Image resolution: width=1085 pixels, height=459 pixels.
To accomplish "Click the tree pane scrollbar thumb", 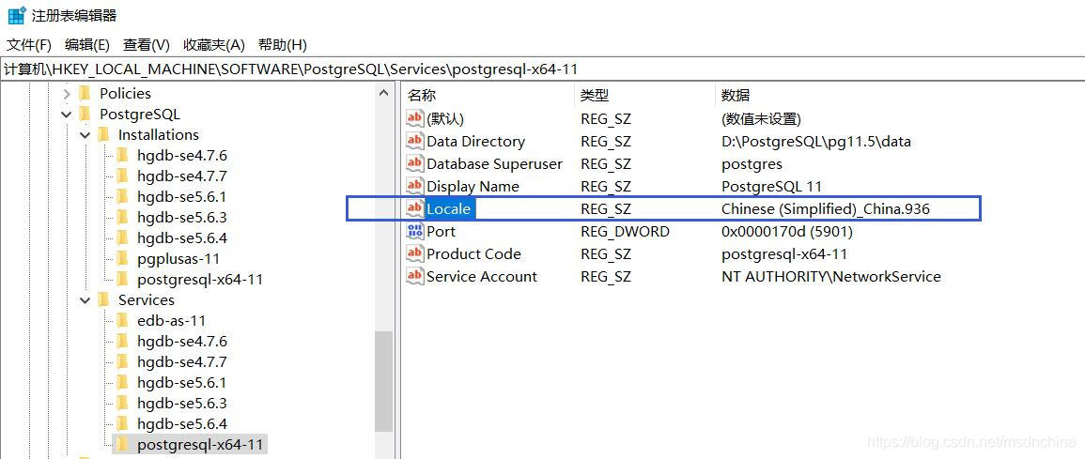I will point(383,382).
